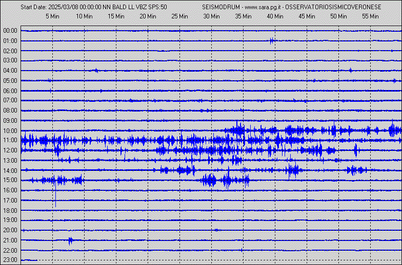This screenshot has width=402, height=265.
Task: Click the 01:00 hour row label
Action: coord(10,41)
